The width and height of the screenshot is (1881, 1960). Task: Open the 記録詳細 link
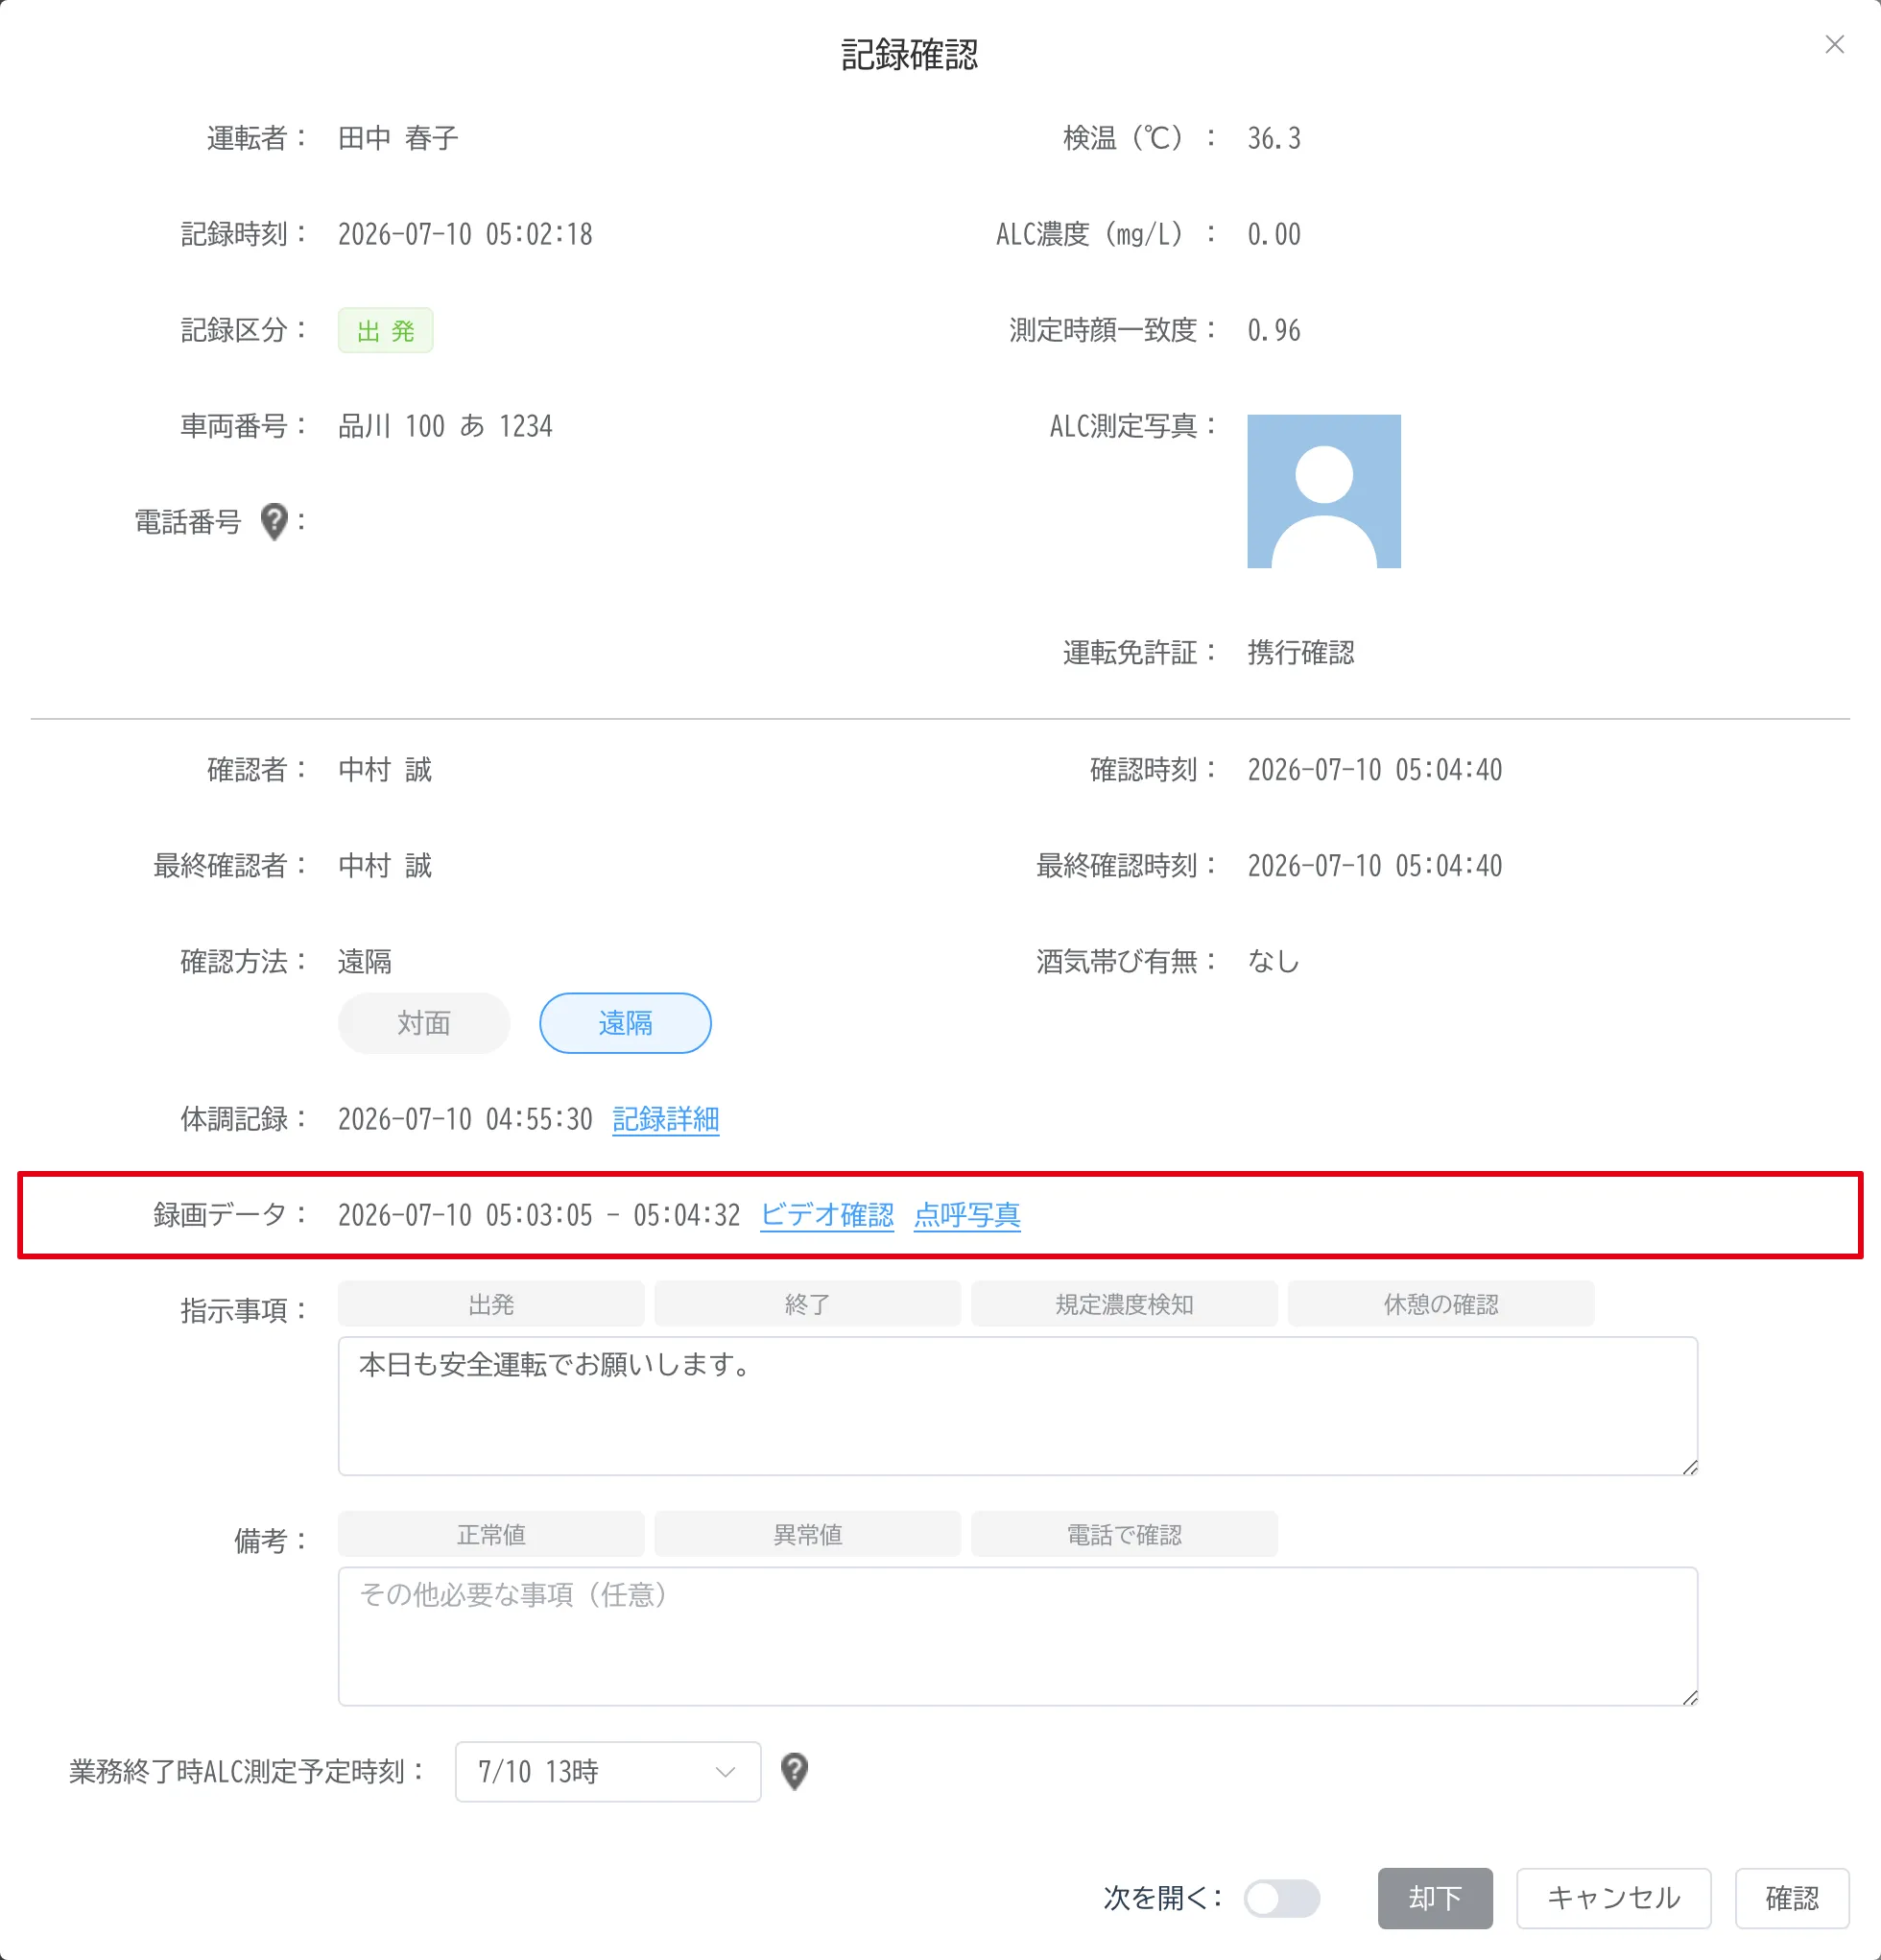pyautogui.click(x=666, y=1119)
